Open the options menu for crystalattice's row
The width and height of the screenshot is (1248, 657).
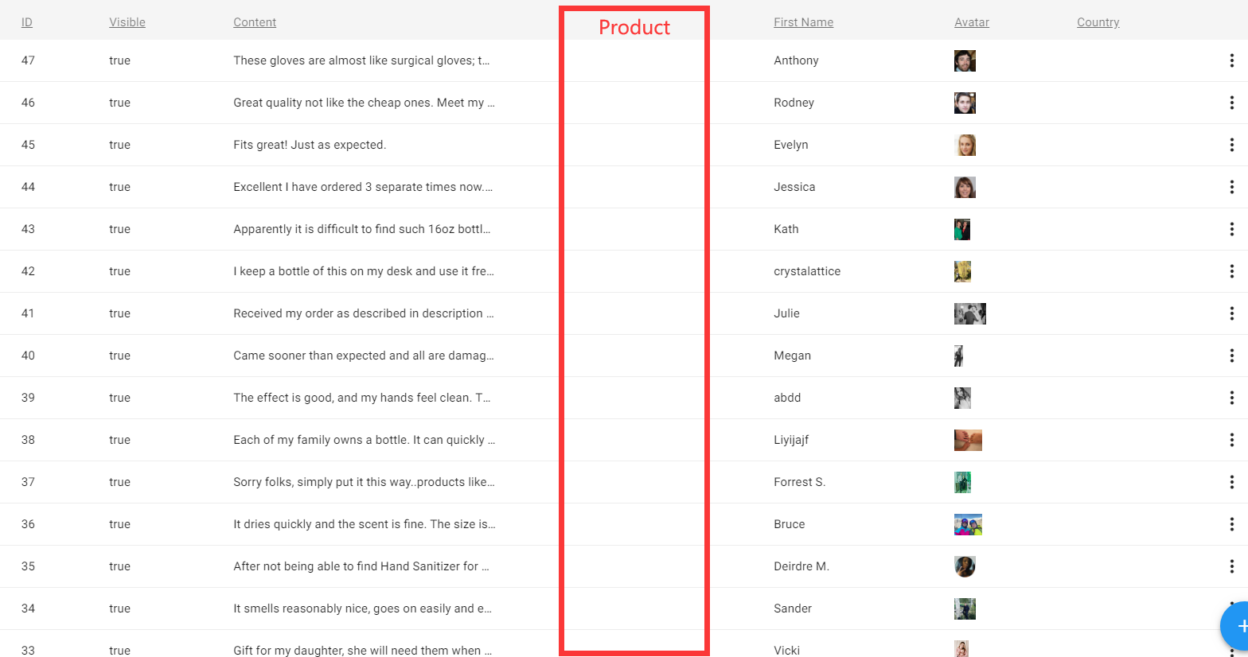[1231, 271]
